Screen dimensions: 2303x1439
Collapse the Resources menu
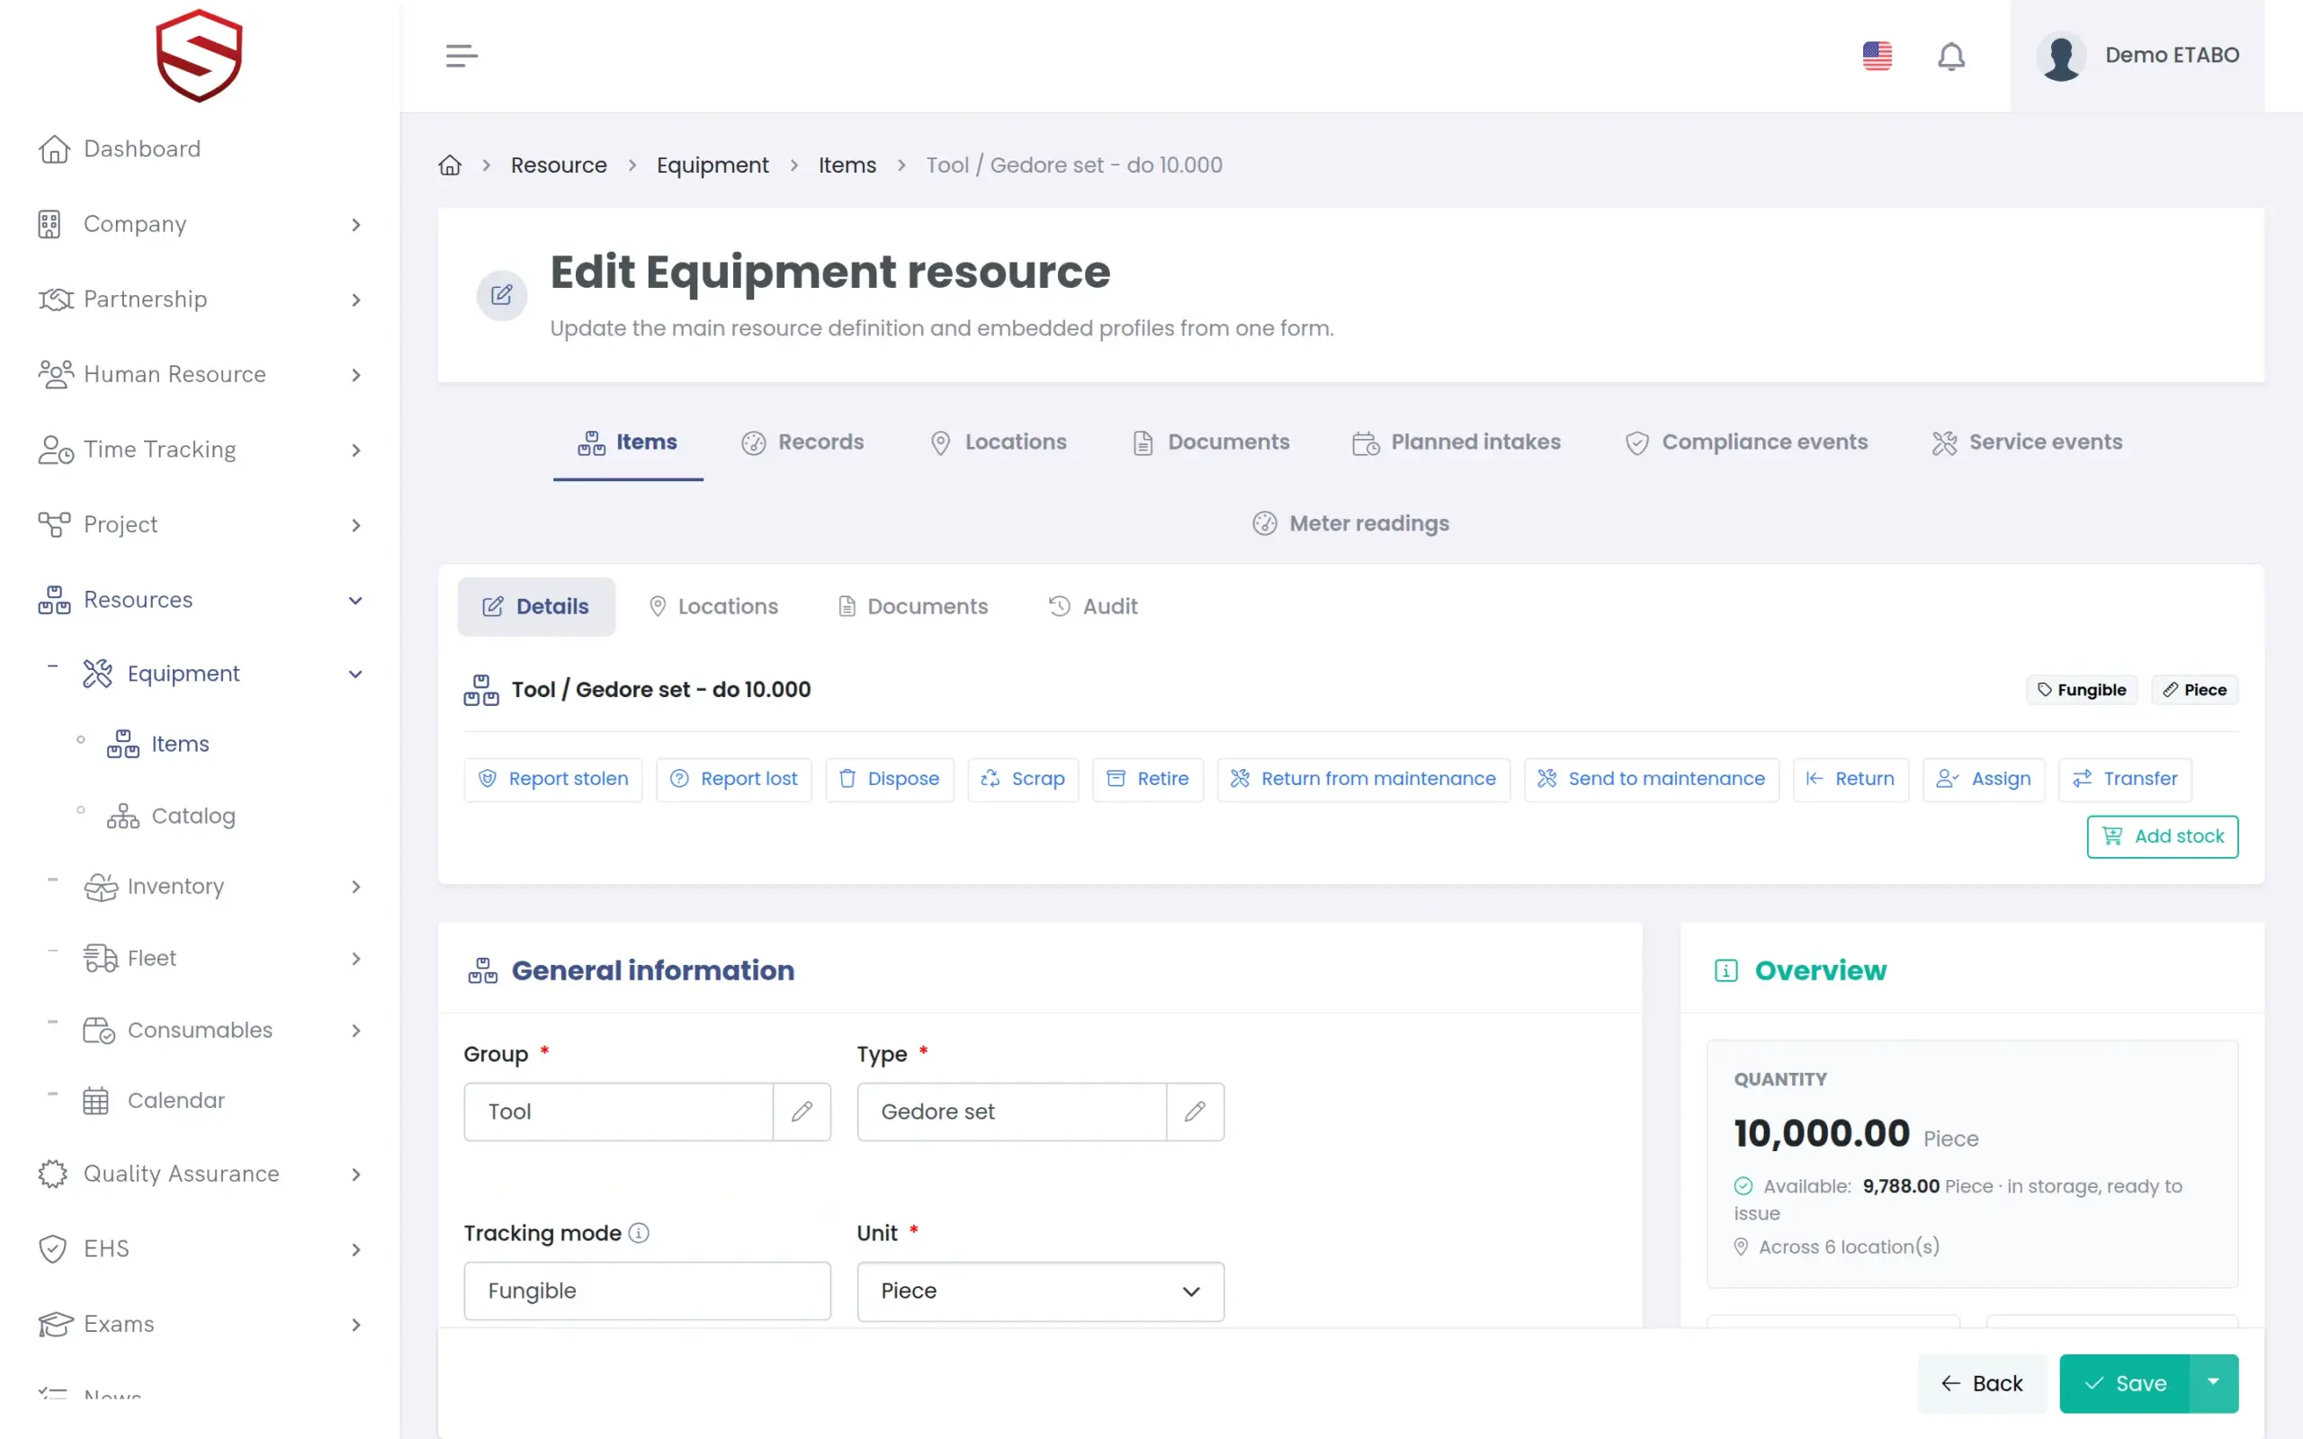pyautogui.click(x=356, y=601)
